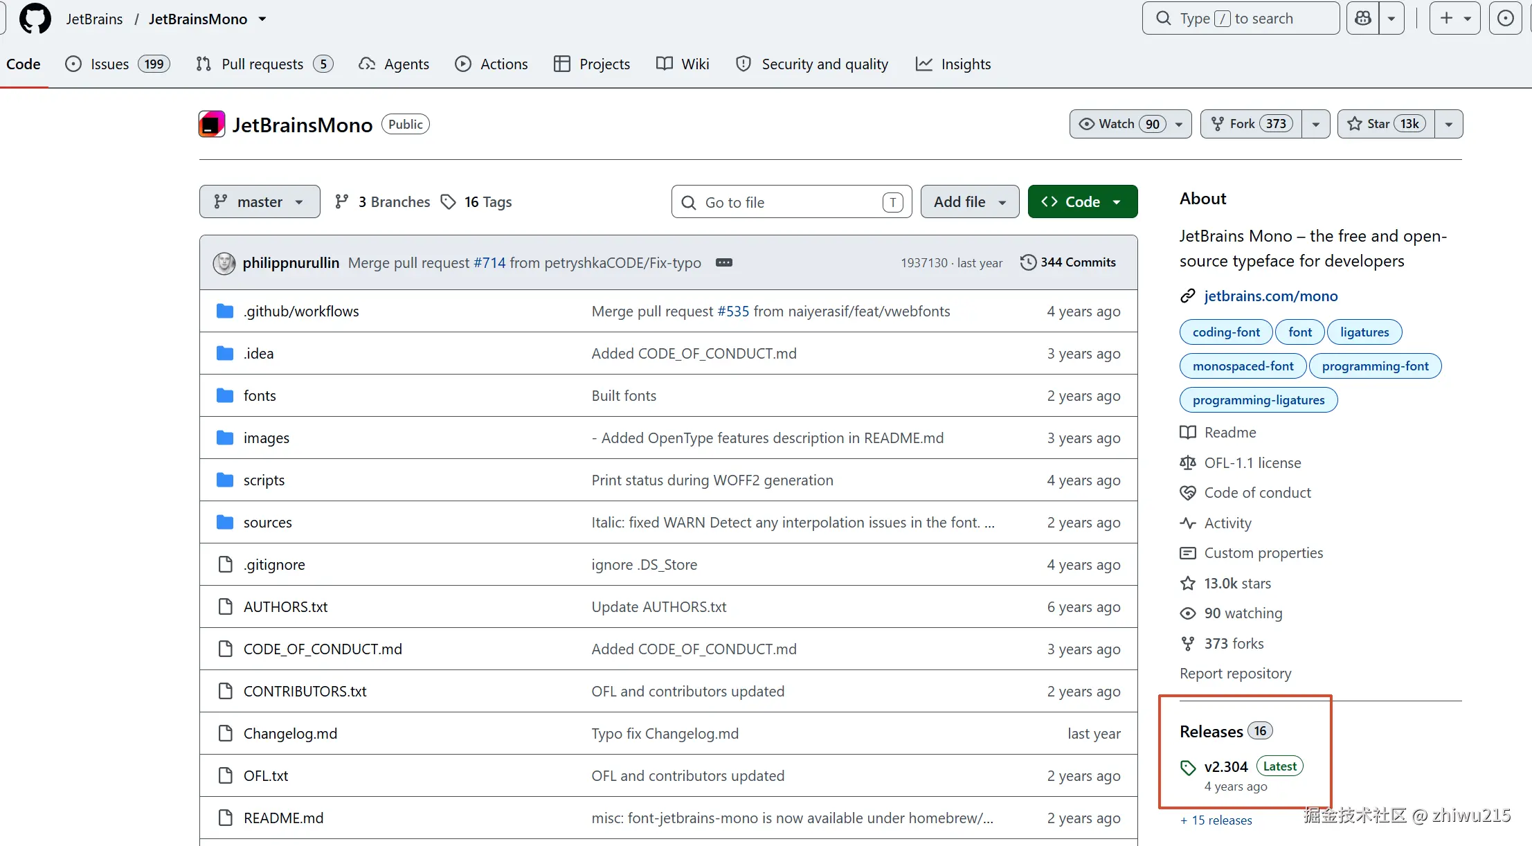Click the sources folder icon
The image size is (1532, 846).
[225, 522]
